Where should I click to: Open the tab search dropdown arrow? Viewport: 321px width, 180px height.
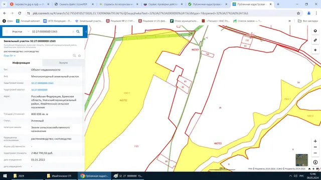pos(4,4)
